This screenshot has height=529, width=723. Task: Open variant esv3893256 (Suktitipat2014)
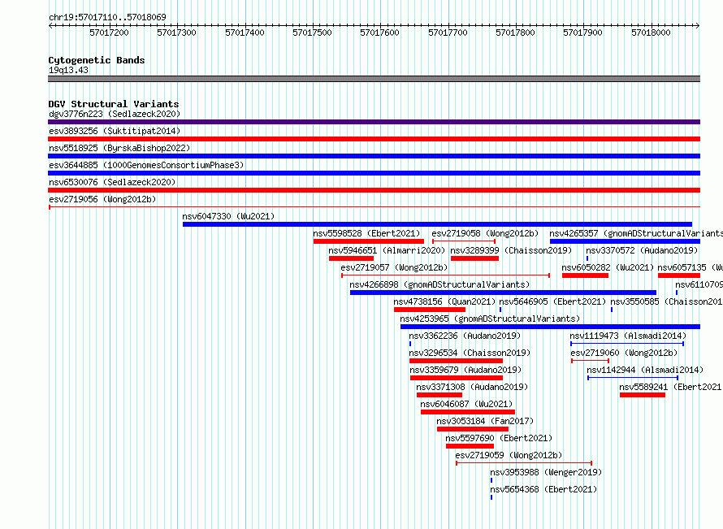(115, 131)
